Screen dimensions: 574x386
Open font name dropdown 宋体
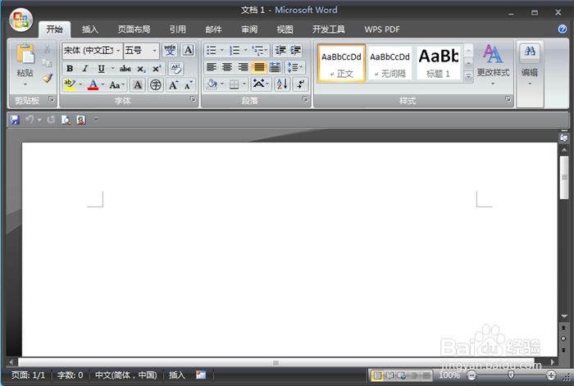click(118, 51)
